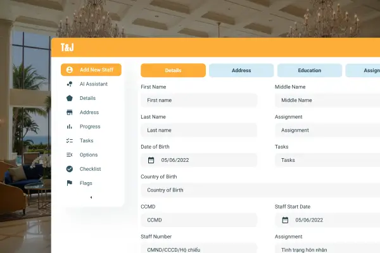
Task: Open Flags in sidebar
Action: pyautogui.click(x=91, y=183)
